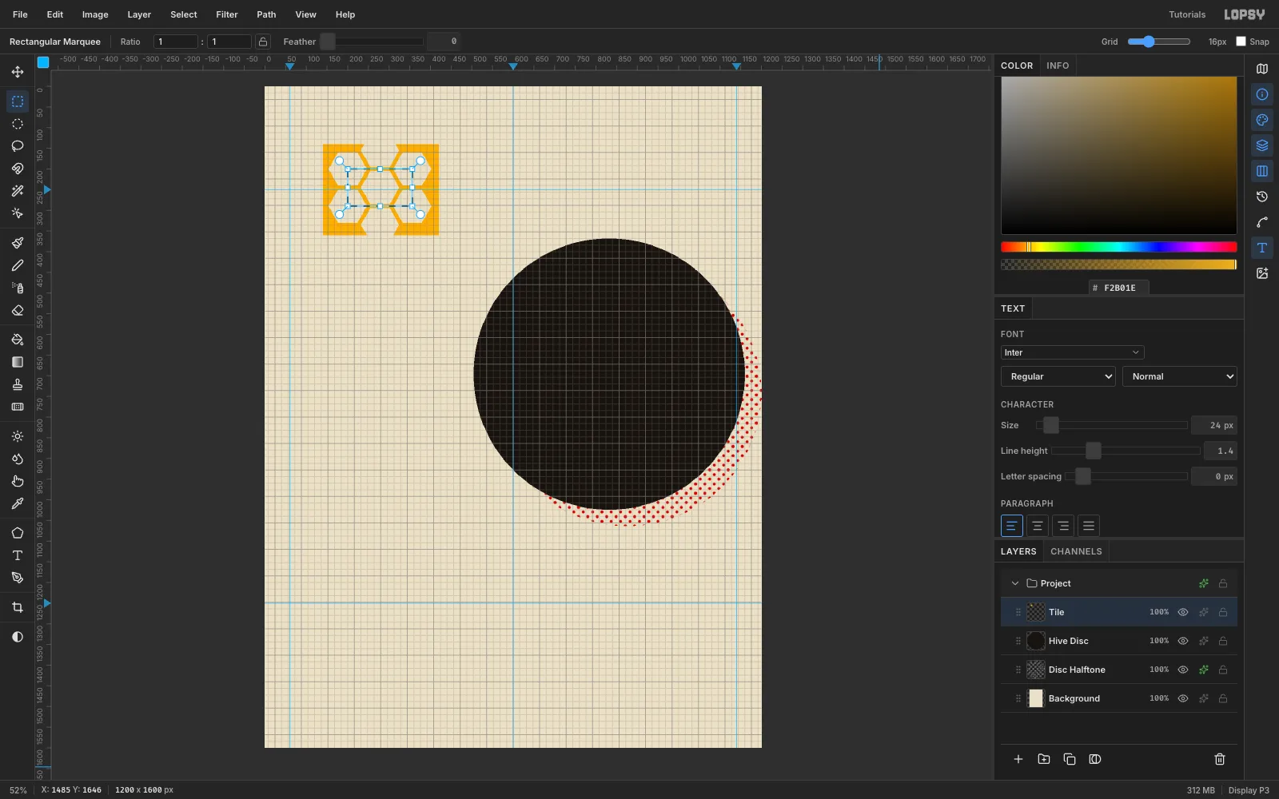Toggle the ratio lock button

point(263,42)
